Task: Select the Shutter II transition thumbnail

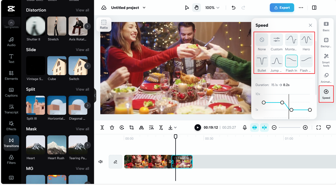Action: pyautogui.click(x=36, y=26)
